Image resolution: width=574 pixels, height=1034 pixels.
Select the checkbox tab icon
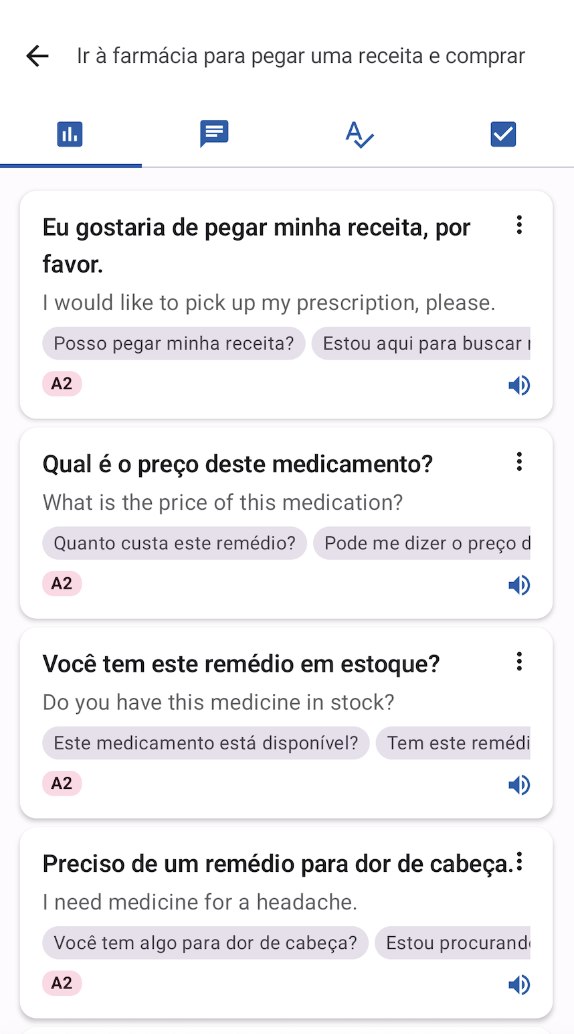pos(503,134)
